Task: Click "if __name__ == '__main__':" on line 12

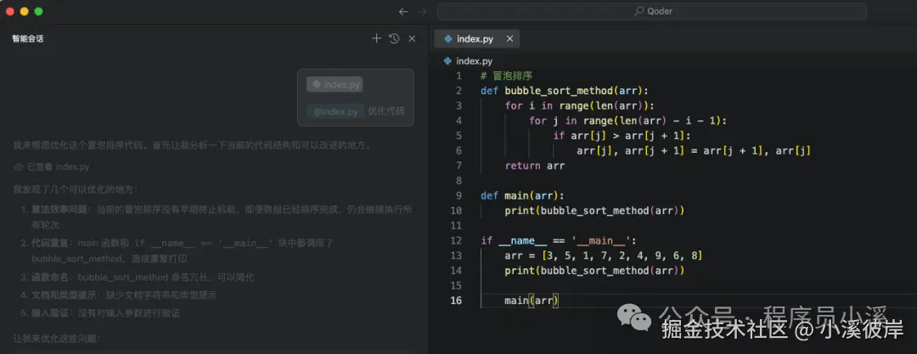Action: coord(558,240)
